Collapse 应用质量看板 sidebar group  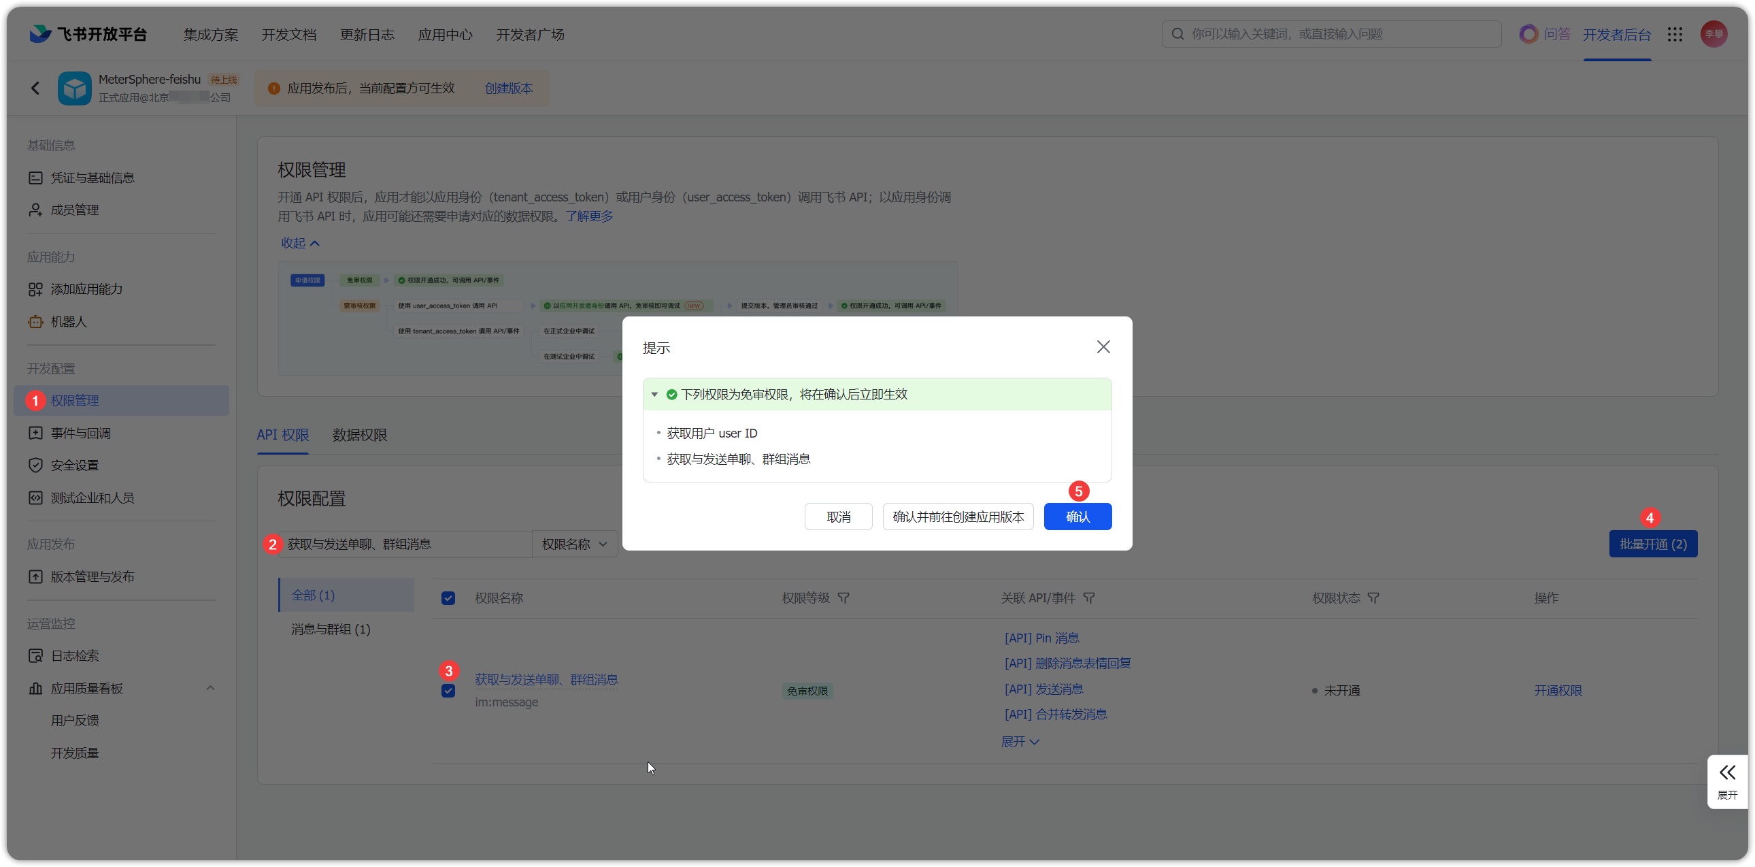210,689
